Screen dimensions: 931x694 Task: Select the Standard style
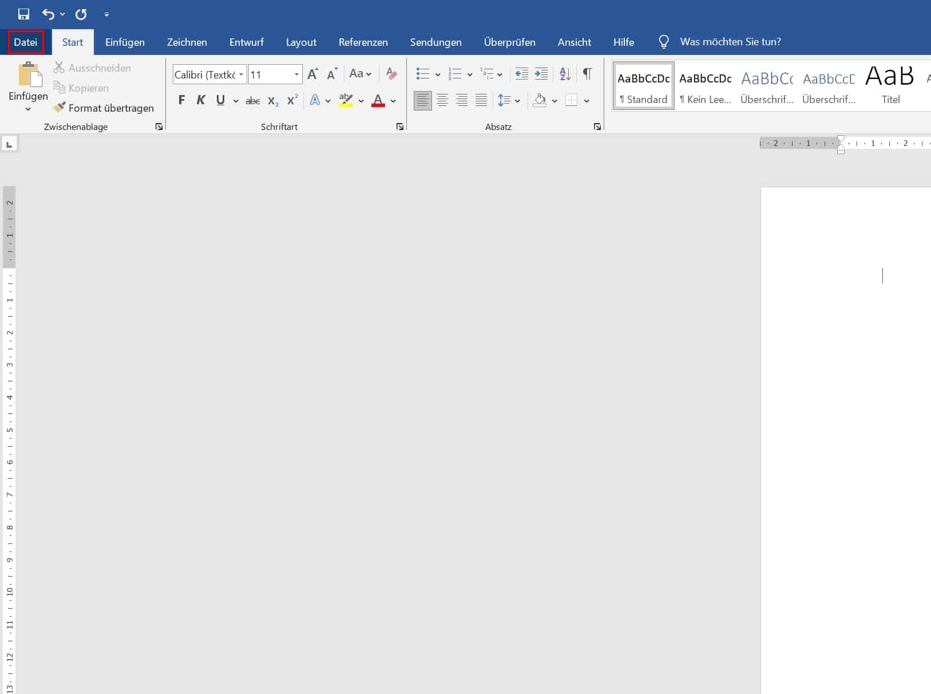[644, 86]
